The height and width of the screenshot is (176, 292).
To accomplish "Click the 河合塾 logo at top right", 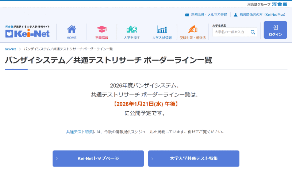I will (x=280, y=4).
